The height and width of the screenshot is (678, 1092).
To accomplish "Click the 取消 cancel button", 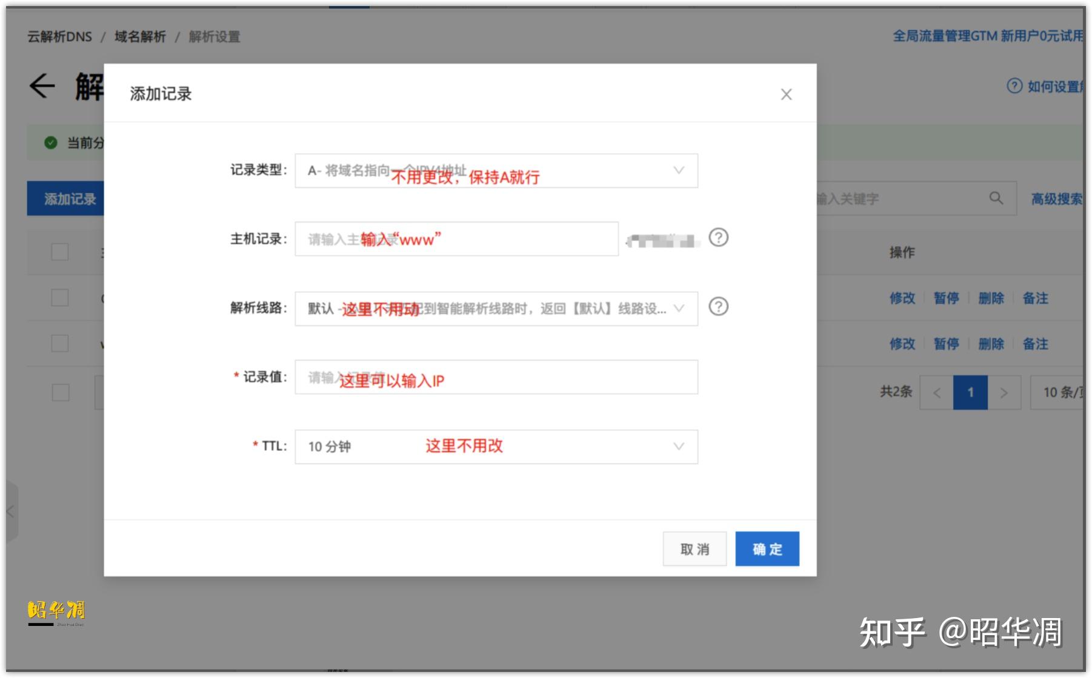I will [694, 548].
